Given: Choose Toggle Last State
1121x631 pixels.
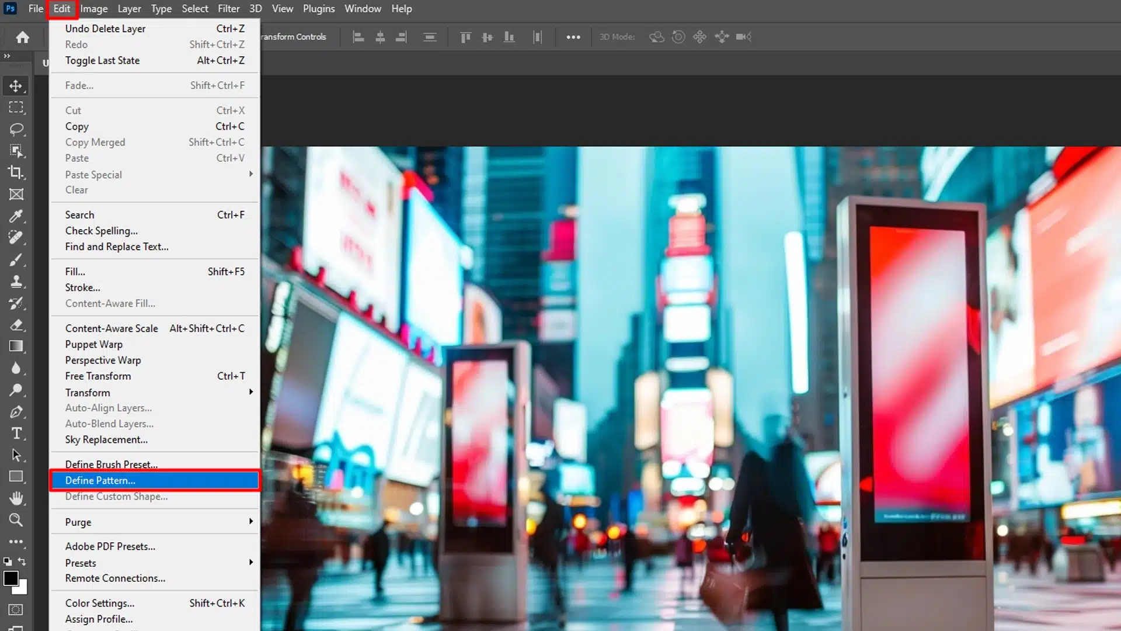Looking at the screenshot, I should [x=155, y=60].
